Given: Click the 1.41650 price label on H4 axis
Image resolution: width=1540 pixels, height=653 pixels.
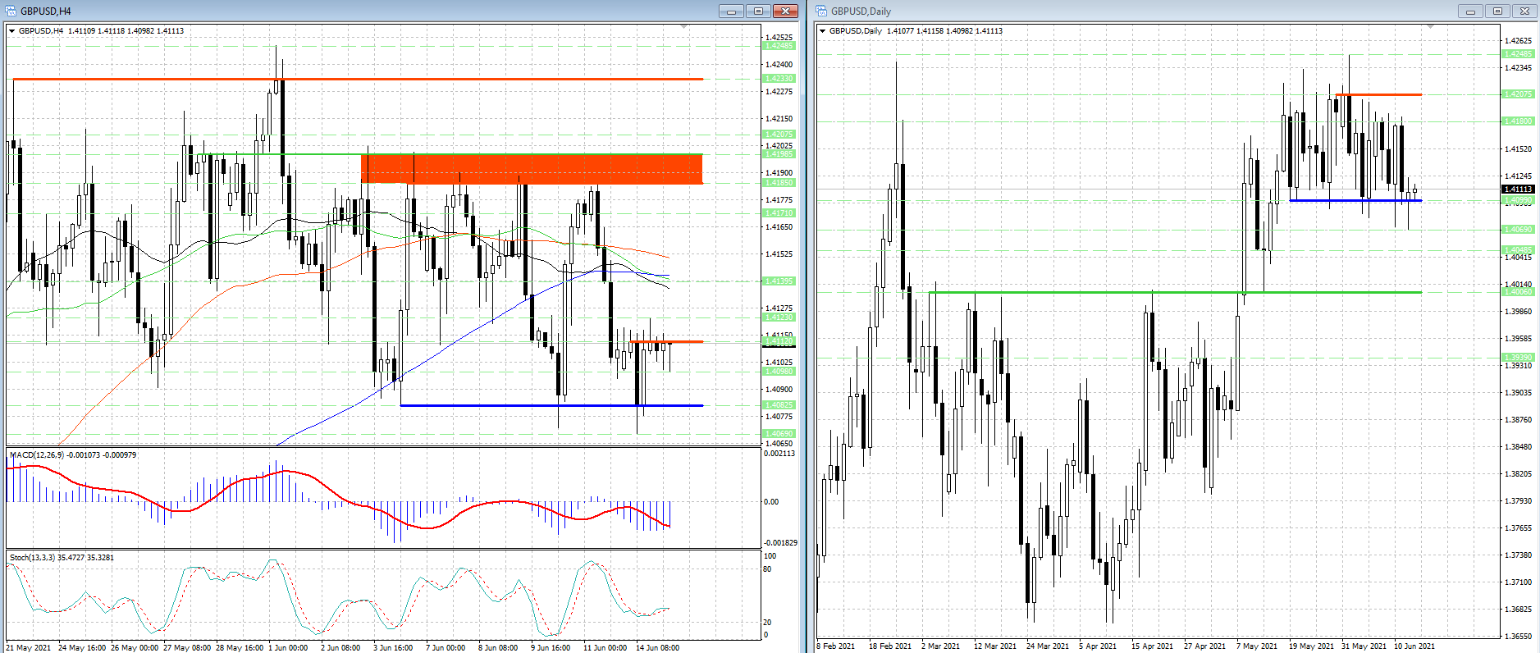Looking at the screenshot, I should [x=779, y=227].
